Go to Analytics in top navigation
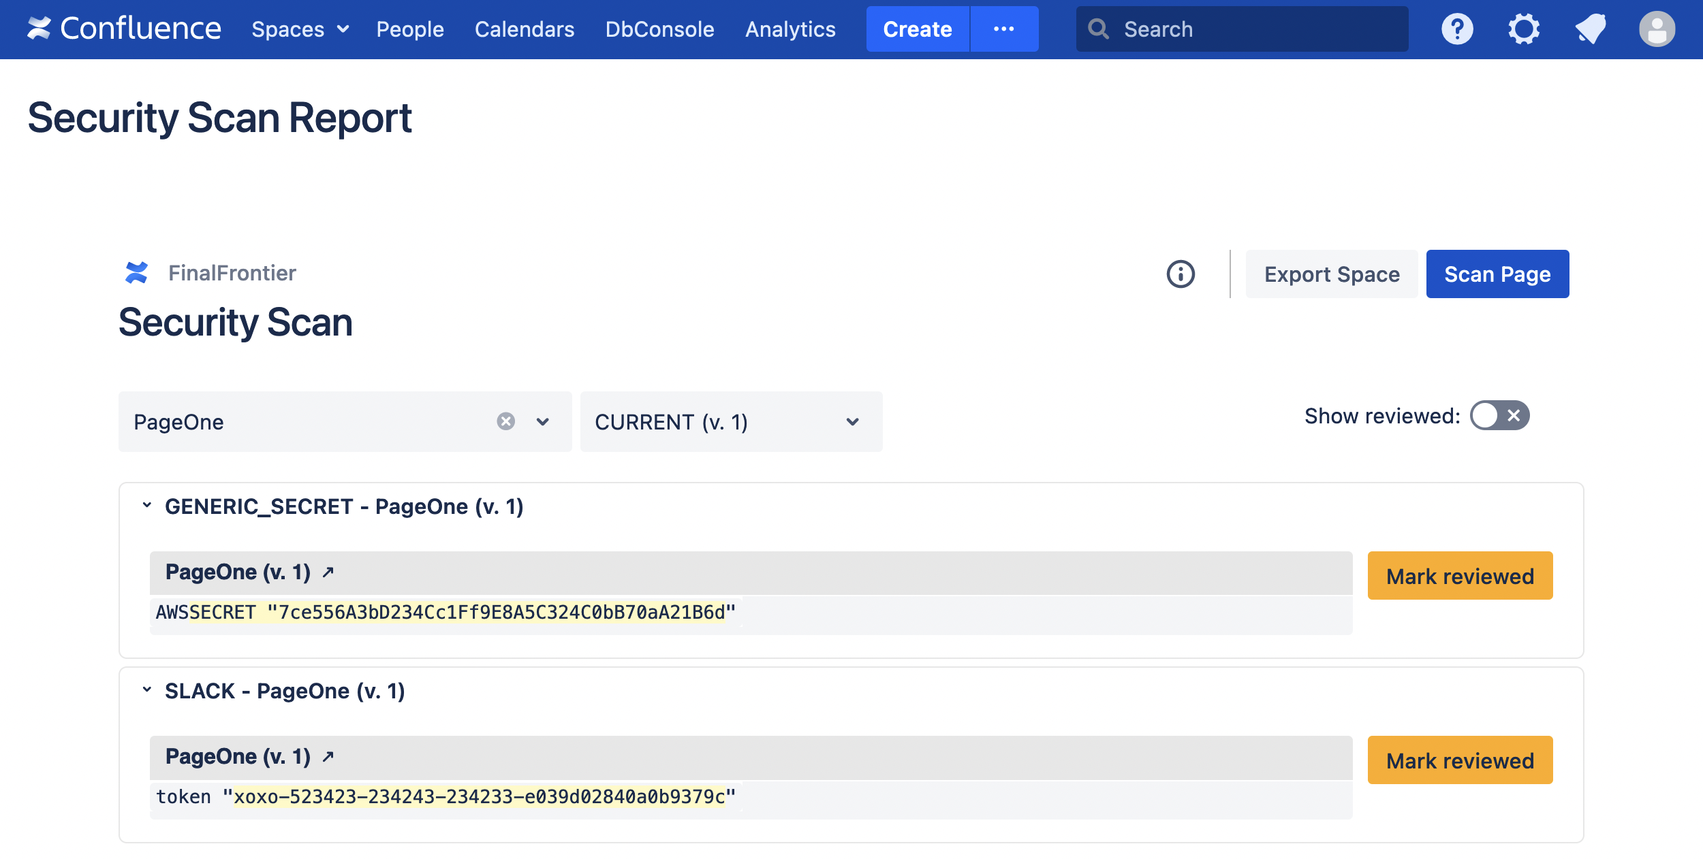 click(x=790, y=29)
